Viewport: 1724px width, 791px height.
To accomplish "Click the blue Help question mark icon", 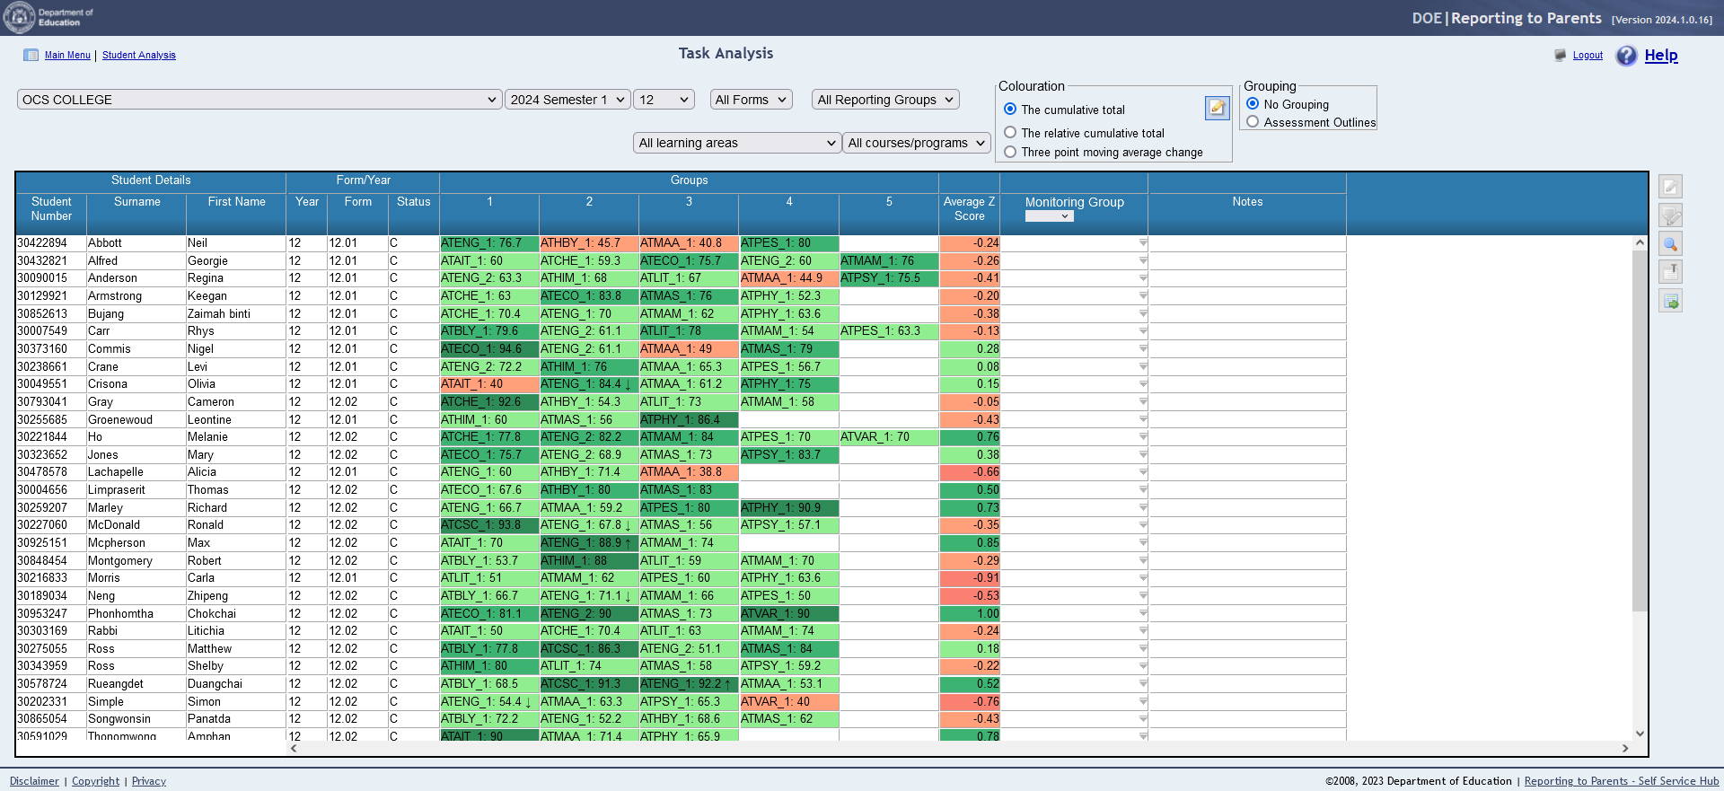I will click(1626, 56).
